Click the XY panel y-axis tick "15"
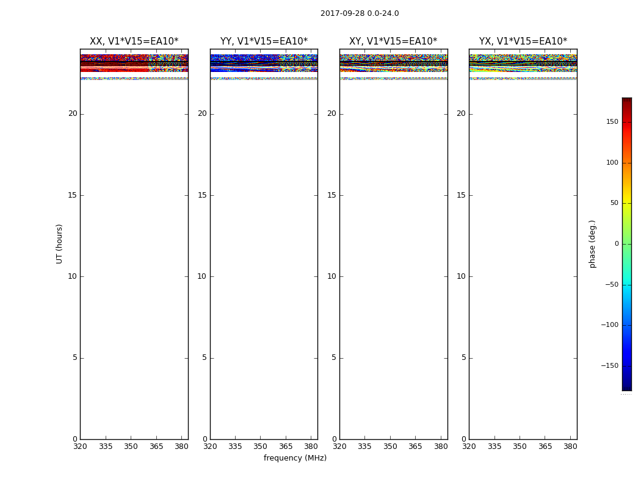Viewport: 641px width, 488px height. (332, 195)
